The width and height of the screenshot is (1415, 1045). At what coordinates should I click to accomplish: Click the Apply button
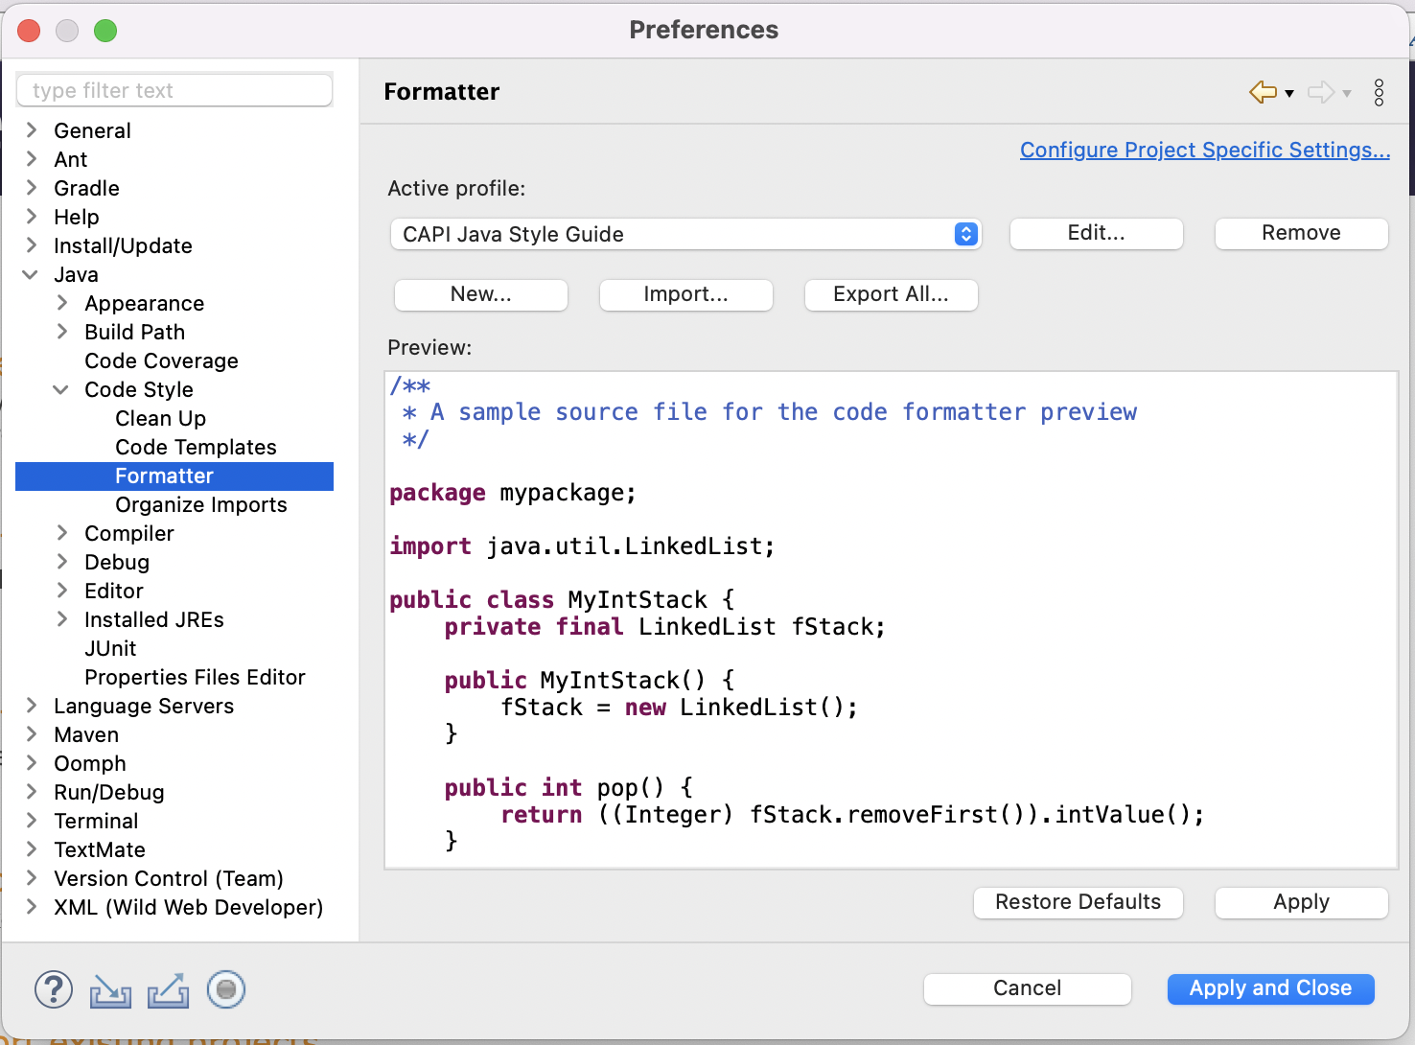tap(1301, 902)
